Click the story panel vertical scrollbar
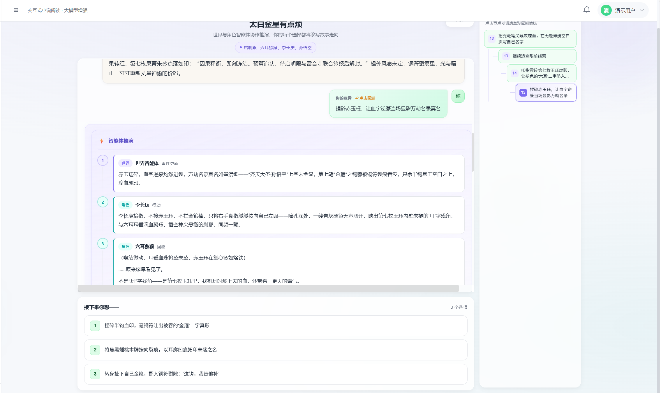The image size is (661, 393). click(x=472, y=152)
